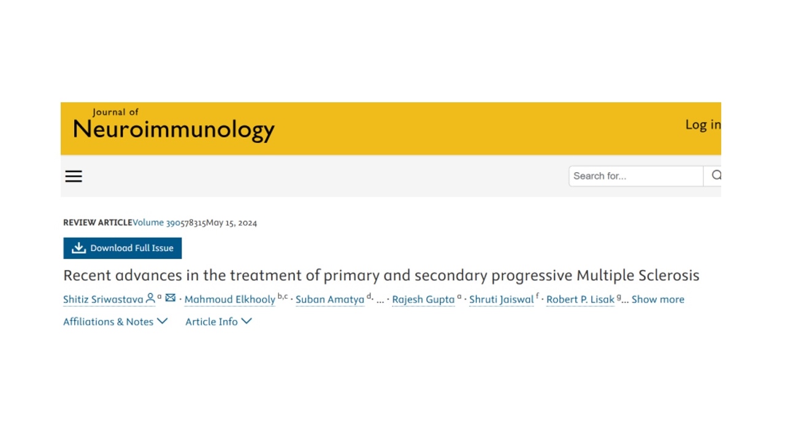This screenshot has width=785, height=441.
Task: Select author Robert P. Lisak
Action: [x=580, y=300]
